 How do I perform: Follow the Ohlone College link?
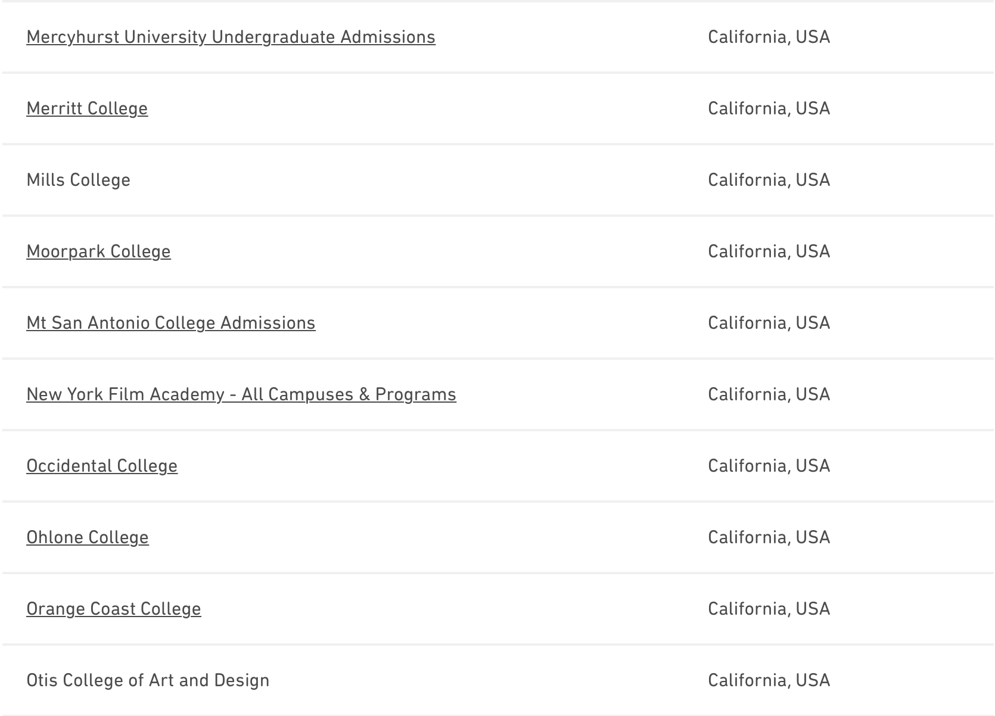(88, 537)
